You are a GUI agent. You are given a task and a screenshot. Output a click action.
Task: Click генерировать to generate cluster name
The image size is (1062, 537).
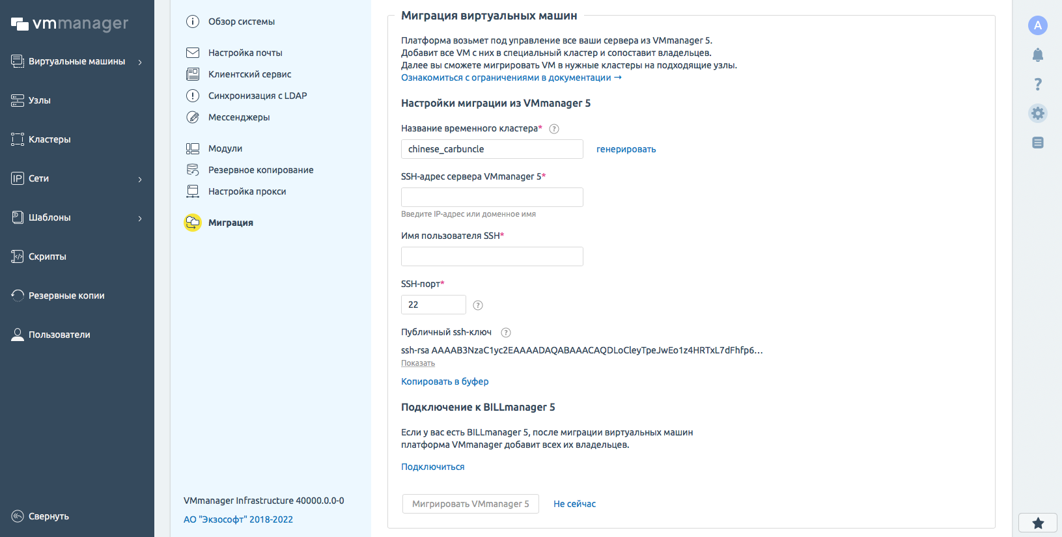pyautogui.click(x=626, y=149)
